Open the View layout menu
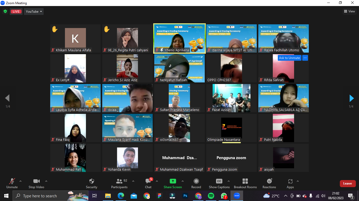359x201 pixels. click(x=350, y=11)
